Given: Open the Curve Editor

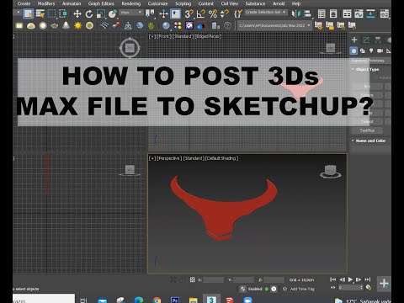Looking at the screenshot, I should 359,13.
